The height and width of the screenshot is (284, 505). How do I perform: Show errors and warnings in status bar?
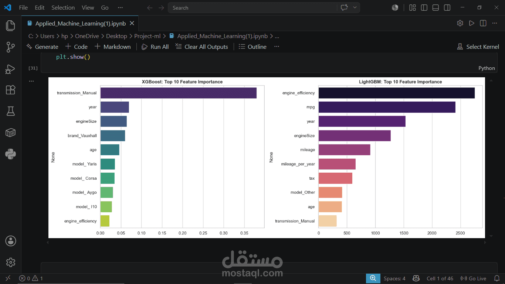click(x=31, y=278)
